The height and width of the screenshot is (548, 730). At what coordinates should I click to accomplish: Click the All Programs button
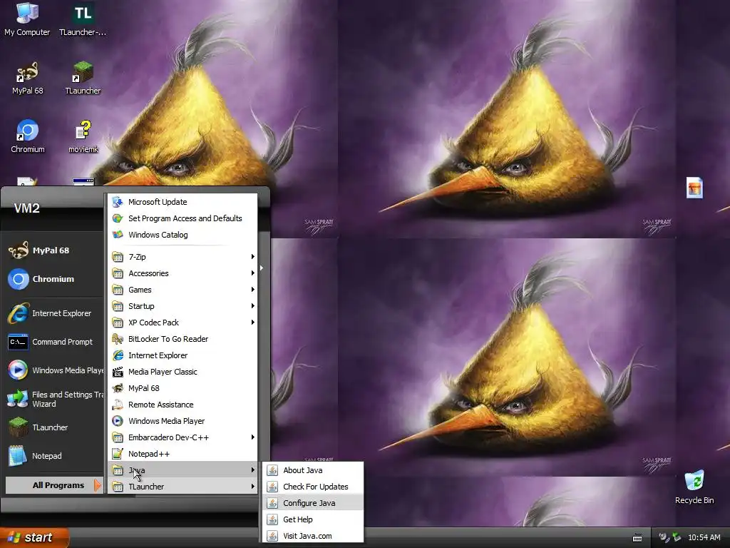click(x=54, y=485)
